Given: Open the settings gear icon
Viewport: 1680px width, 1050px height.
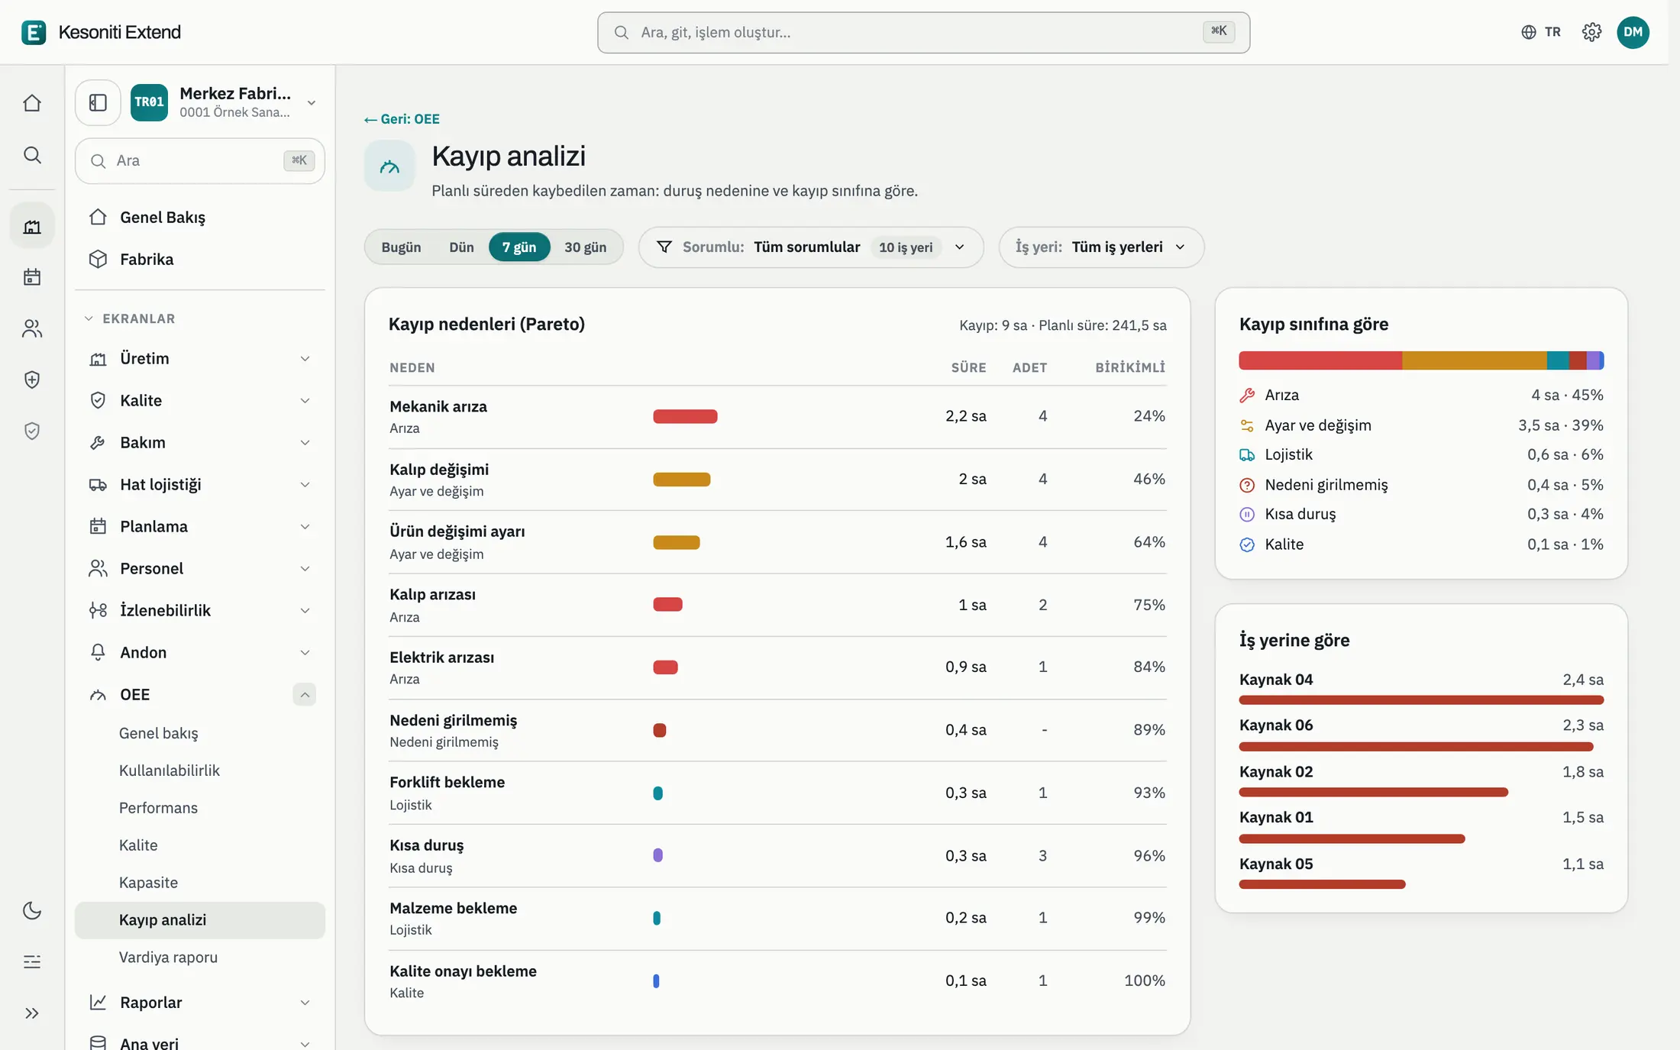Looking at the screenshot, I should pyautogui.click(x=1591, y=32).
